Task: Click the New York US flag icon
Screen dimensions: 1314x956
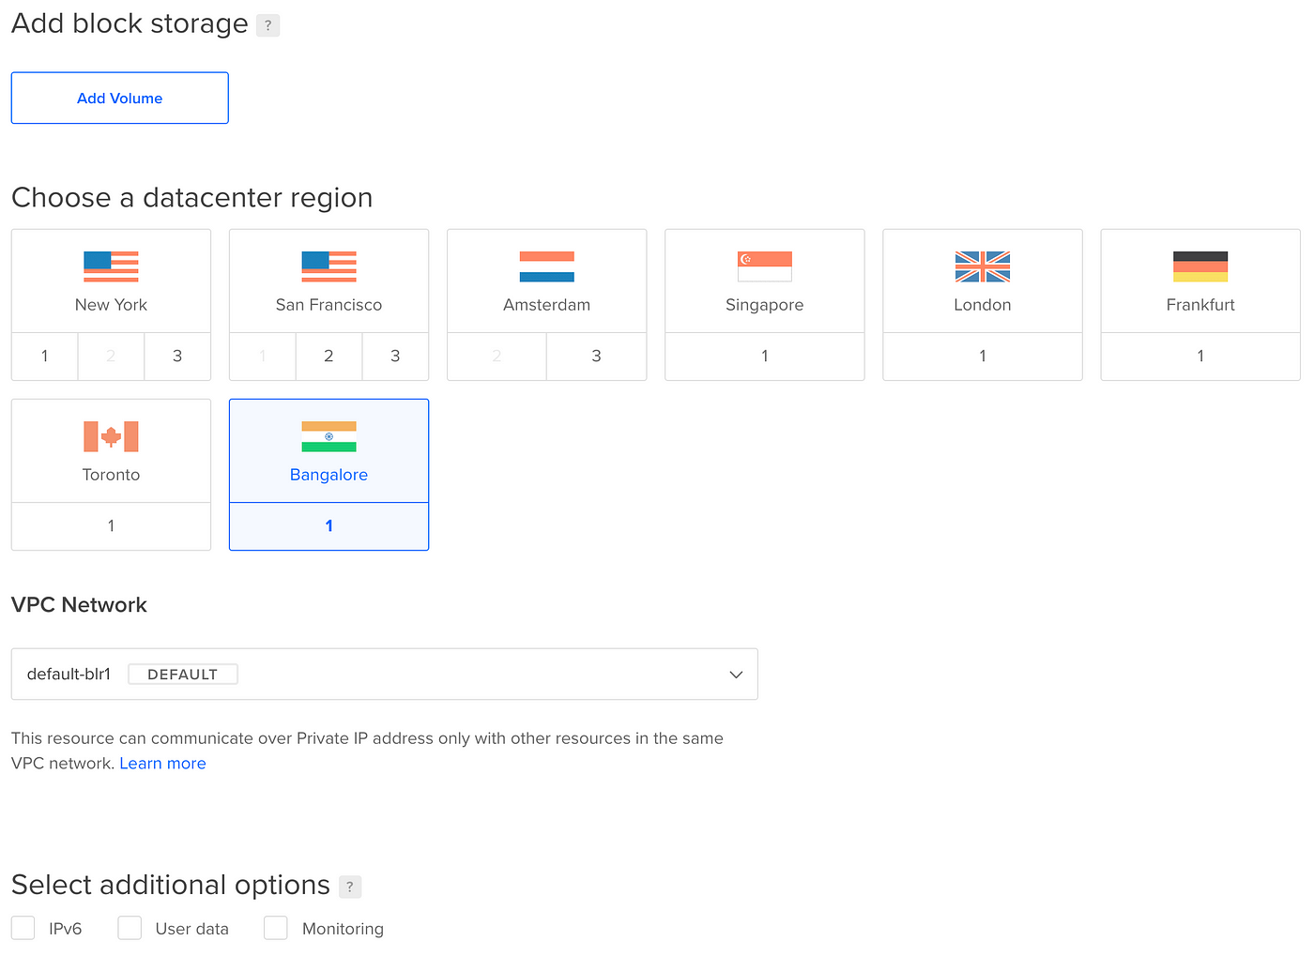Action: (x=111, y=266)
